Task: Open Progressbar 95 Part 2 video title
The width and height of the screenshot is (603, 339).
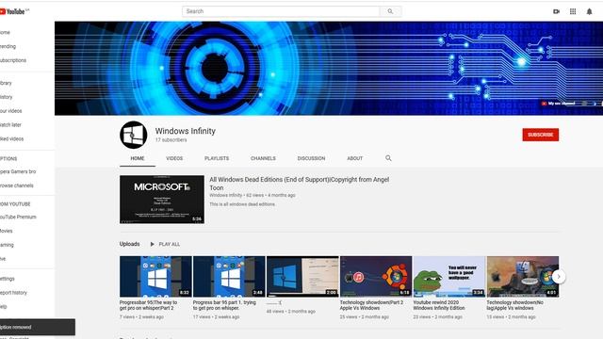Action: coord(149,305)
